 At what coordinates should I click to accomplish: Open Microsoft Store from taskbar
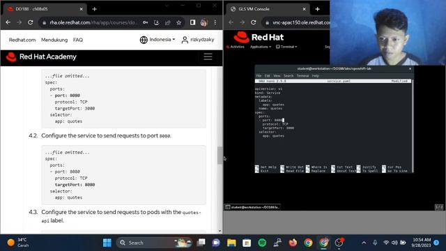pos(247,243)
